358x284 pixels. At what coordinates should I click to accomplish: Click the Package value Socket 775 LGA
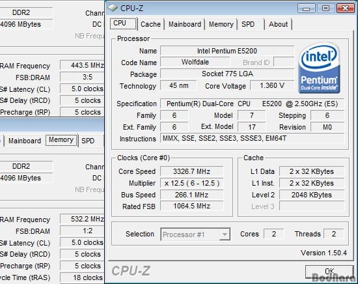(227, 74)
